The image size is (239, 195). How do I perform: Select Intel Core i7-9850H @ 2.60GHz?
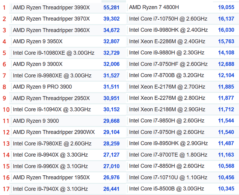click(167, 120)
